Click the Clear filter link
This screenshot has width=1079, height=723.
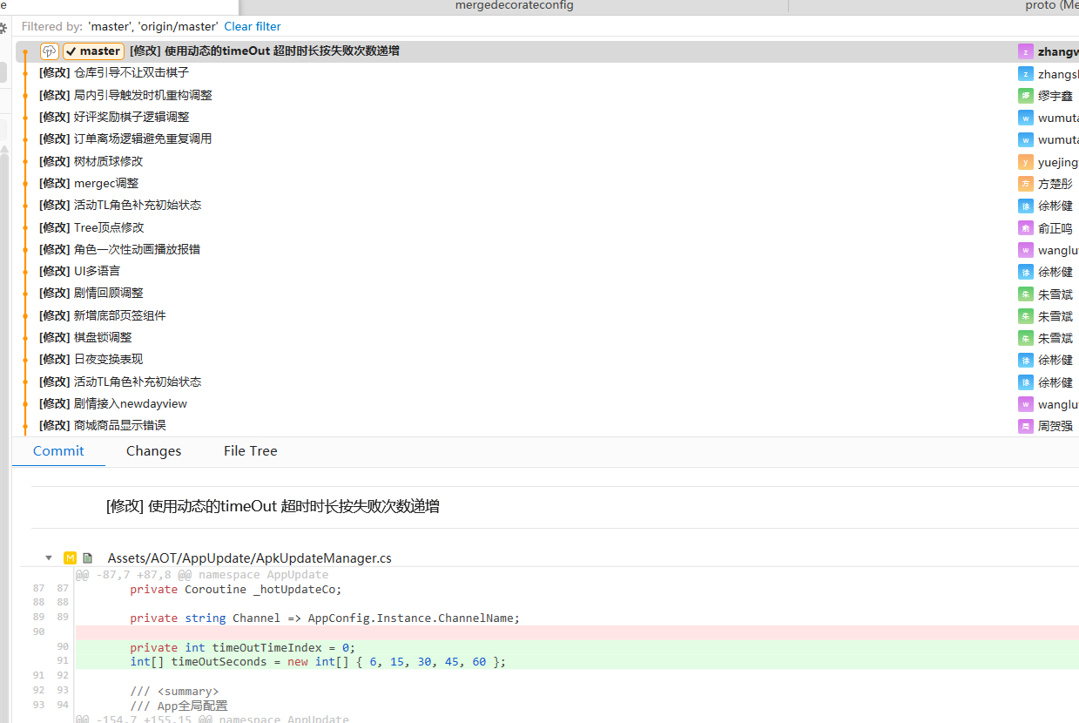point(253,27)
